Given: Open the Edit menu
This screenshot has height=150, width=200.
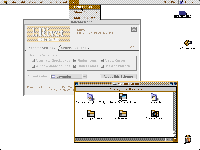Looking at the screenshot, I should (22, 2).
